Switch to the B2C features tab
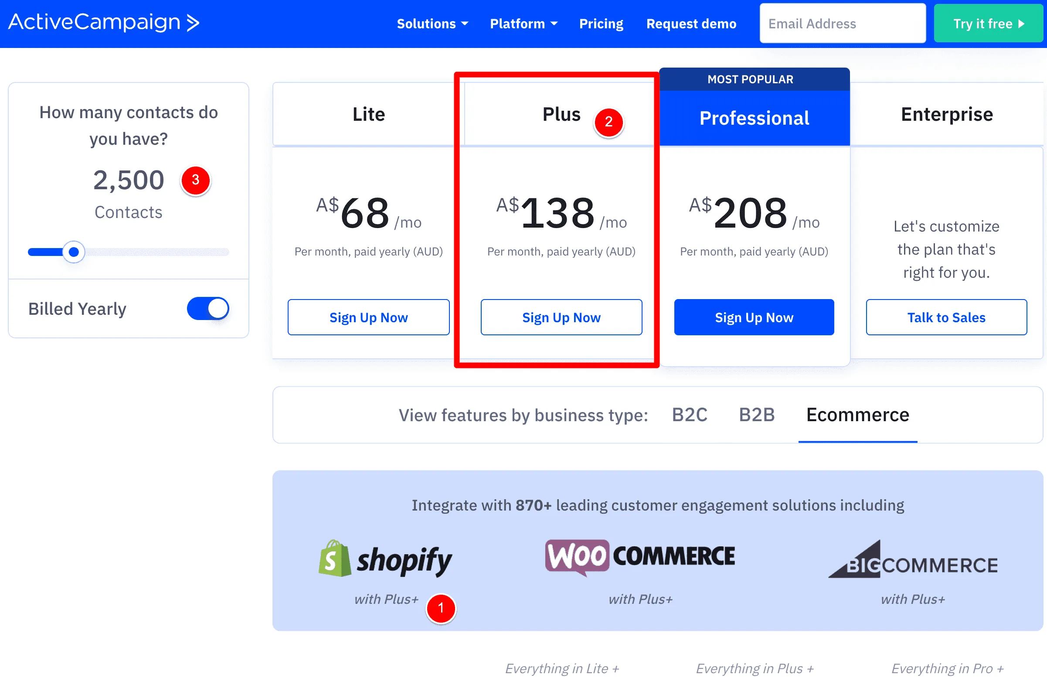 [689, 414]
